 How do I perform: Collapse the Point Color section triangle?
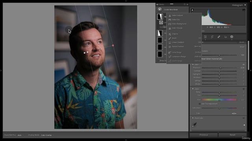tap(193, 118)
